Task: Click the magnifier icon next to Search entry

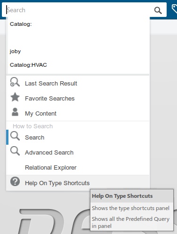Action: [15, 136]
